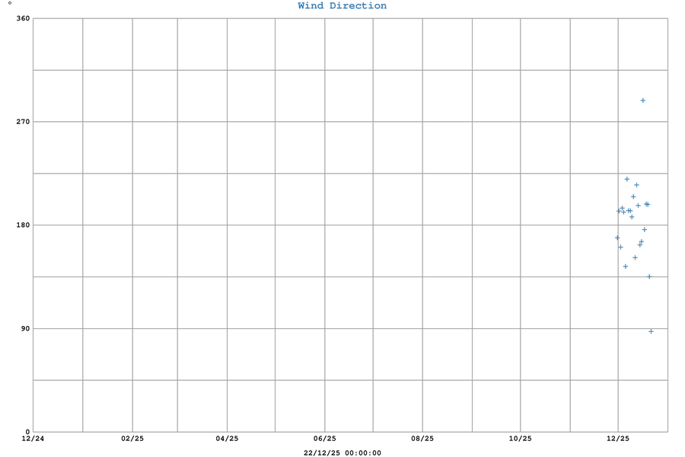
Task: Click the 22/12/25 00:00:00 timestamp below the chart
Action: [342, 453]
